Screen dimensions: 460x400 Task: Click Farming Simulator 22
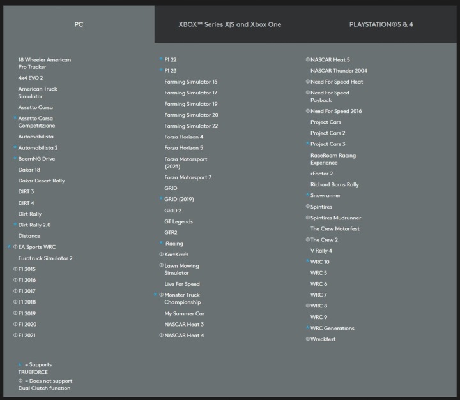pyautogui.click(x=191, y=126)
